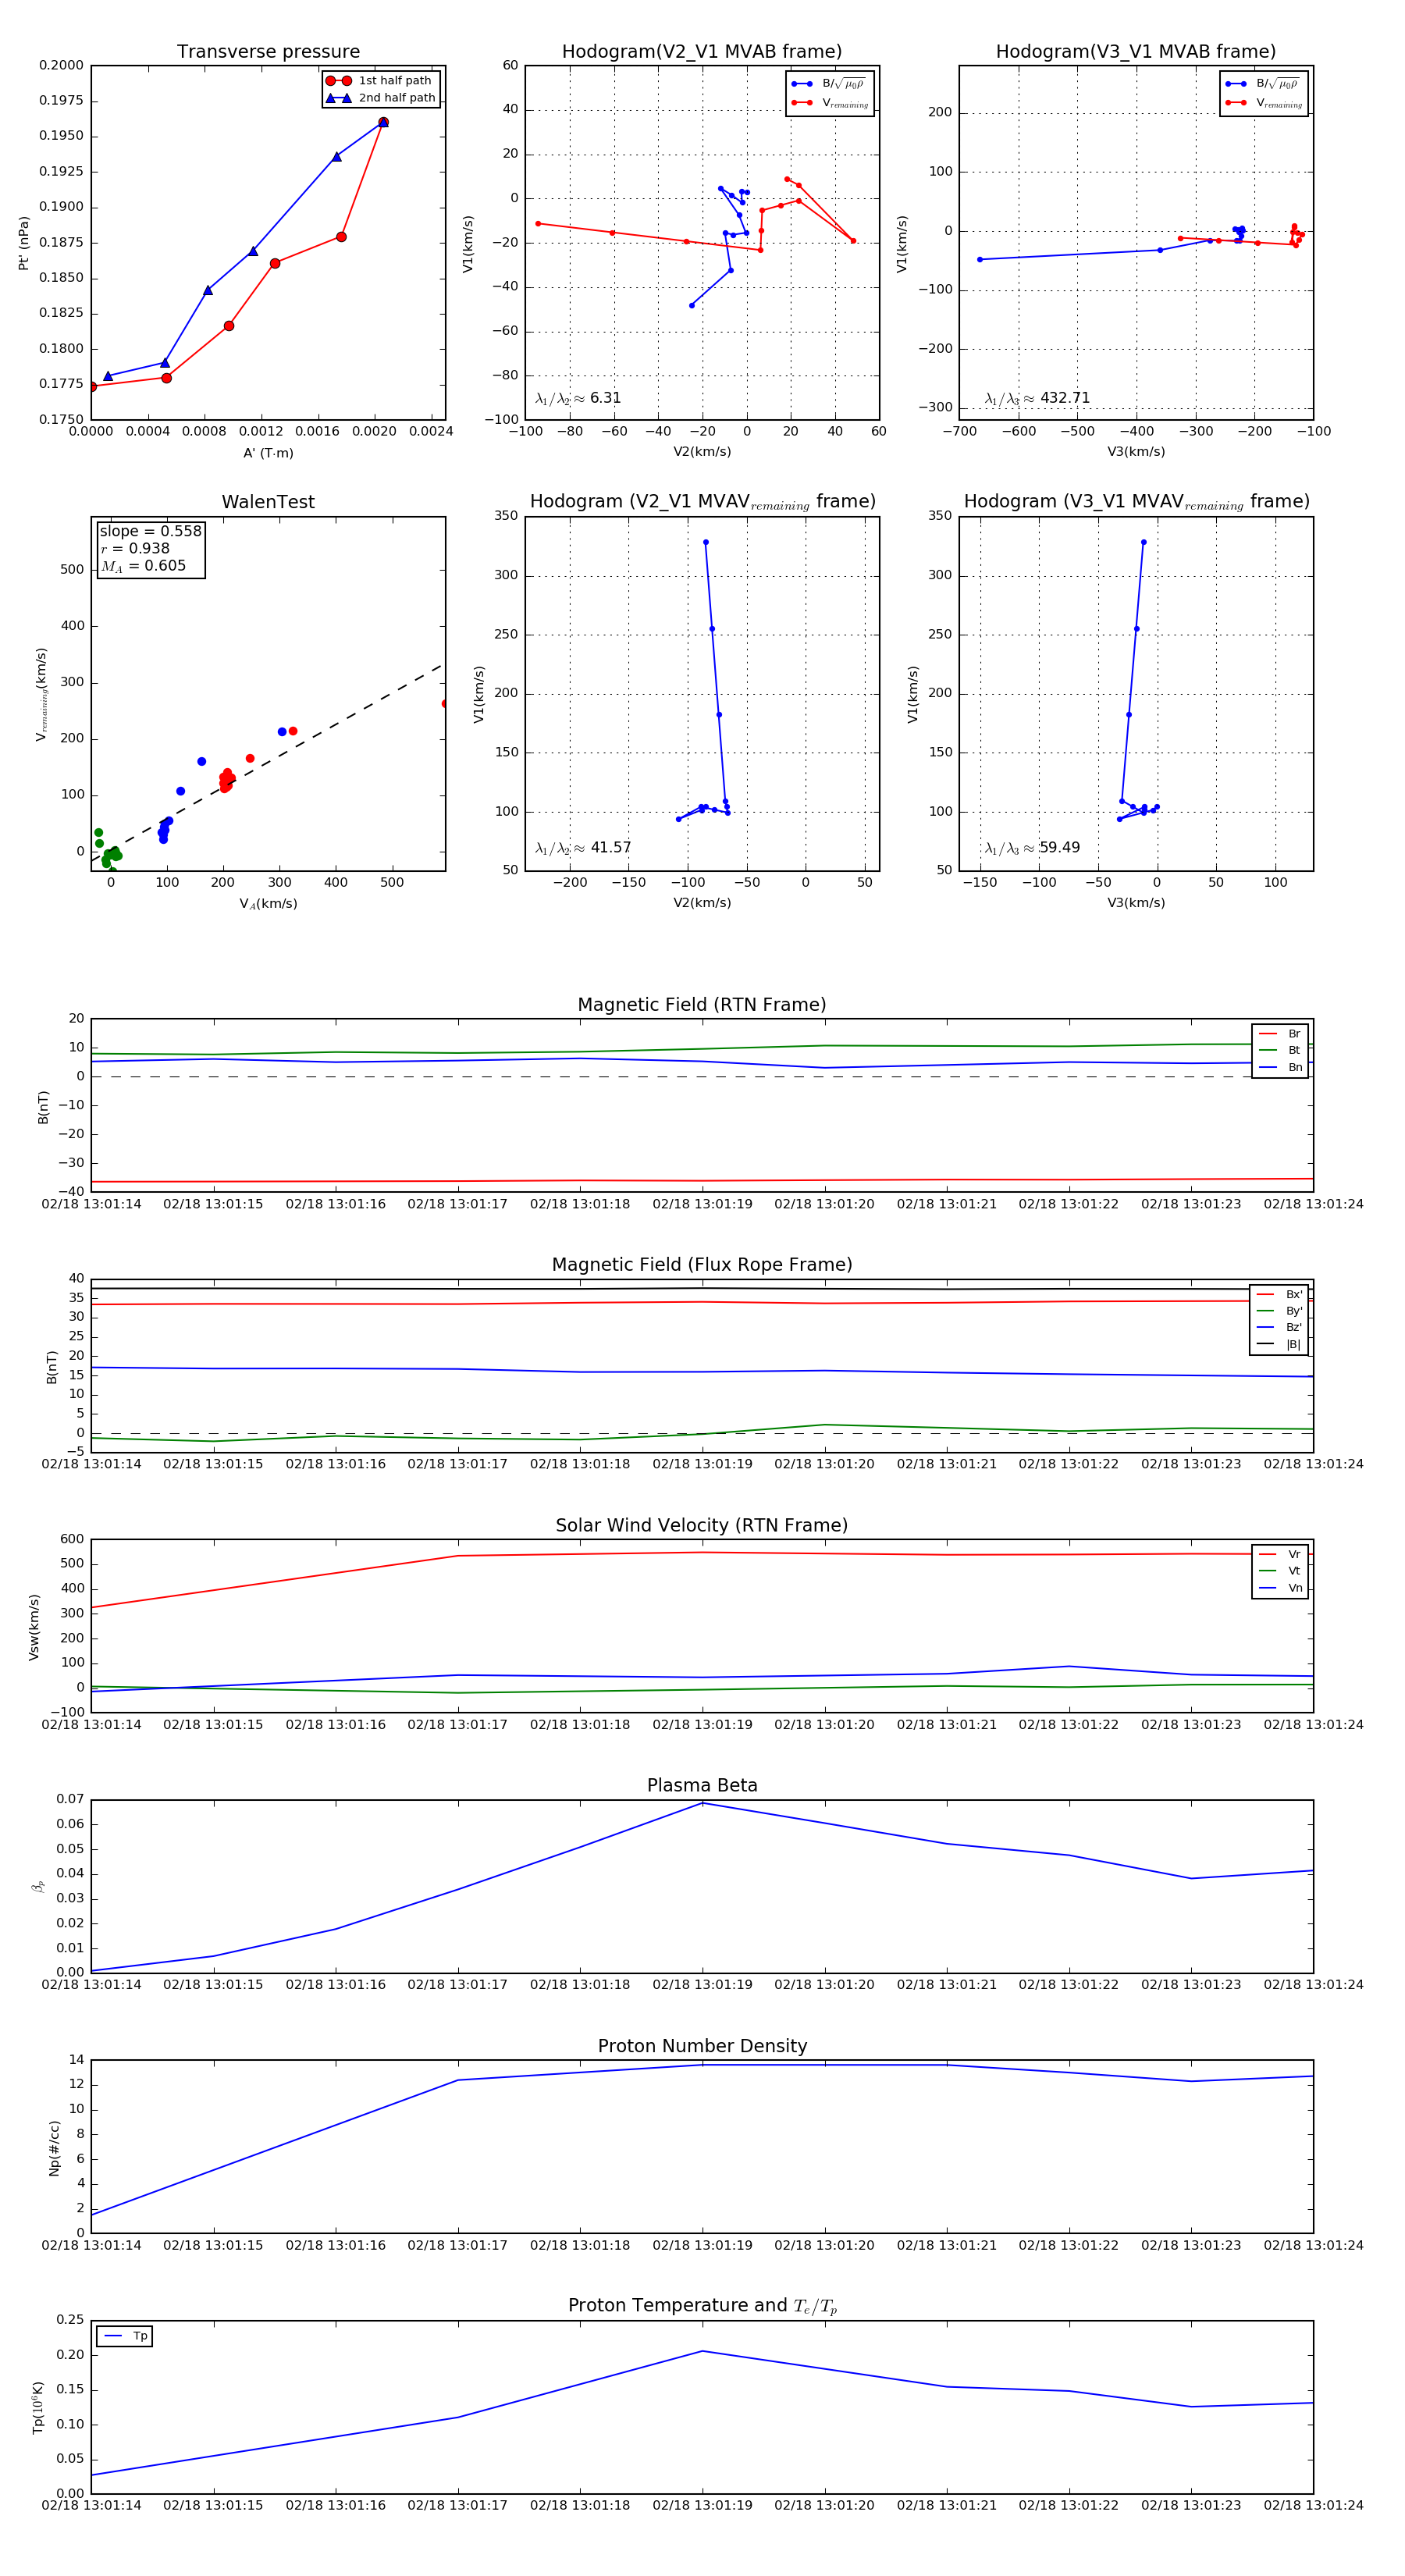Click the "By'" legend entry

(1279, 1311)
